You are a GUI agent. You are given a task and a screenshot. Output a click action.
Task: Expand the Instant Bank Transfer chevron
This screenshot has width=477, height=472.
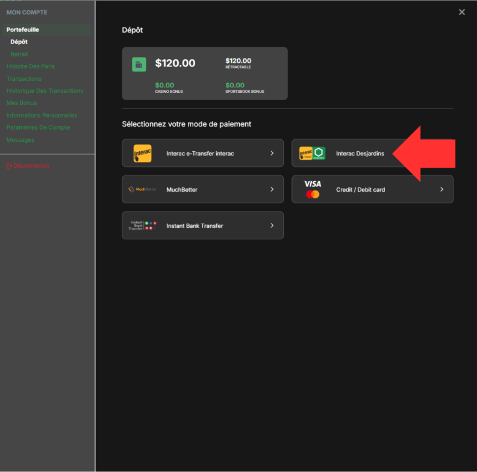[272, 225]
